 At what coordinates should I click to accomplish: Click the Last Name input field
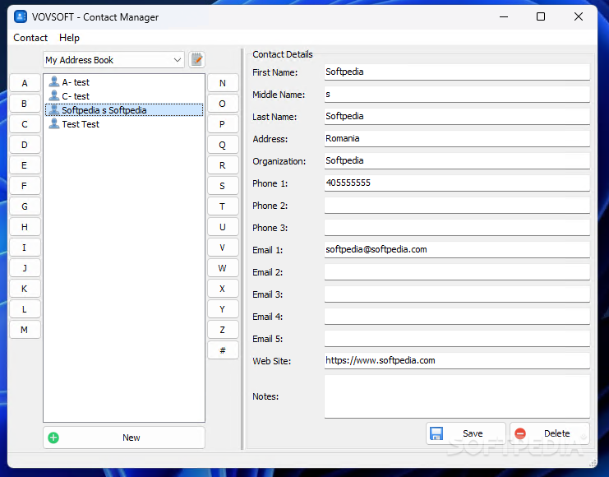[x=457, y=116]
